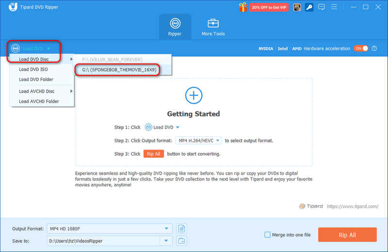This screenshot has width=388, height=252.
Task: Expand the Output Format MP4 HD 1080P dropdown
Action: [x=110, y=229]
